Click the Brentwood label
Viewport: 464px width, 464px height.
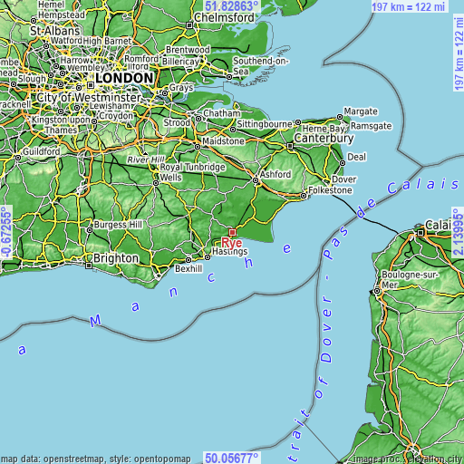pyautogui.click(x=188, y=50)
